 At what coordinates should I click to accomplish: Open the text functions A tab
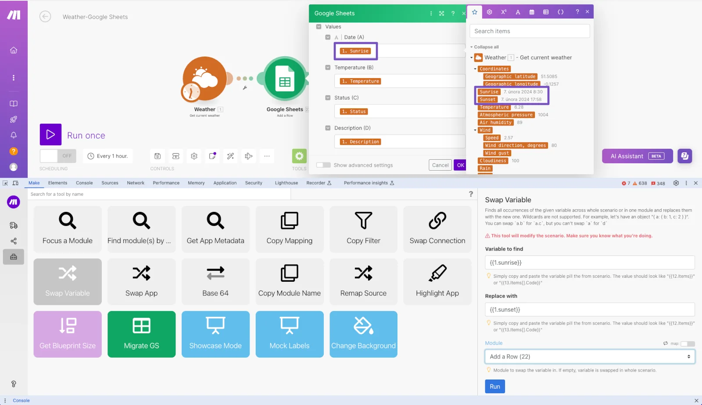(x=518, y=12)
